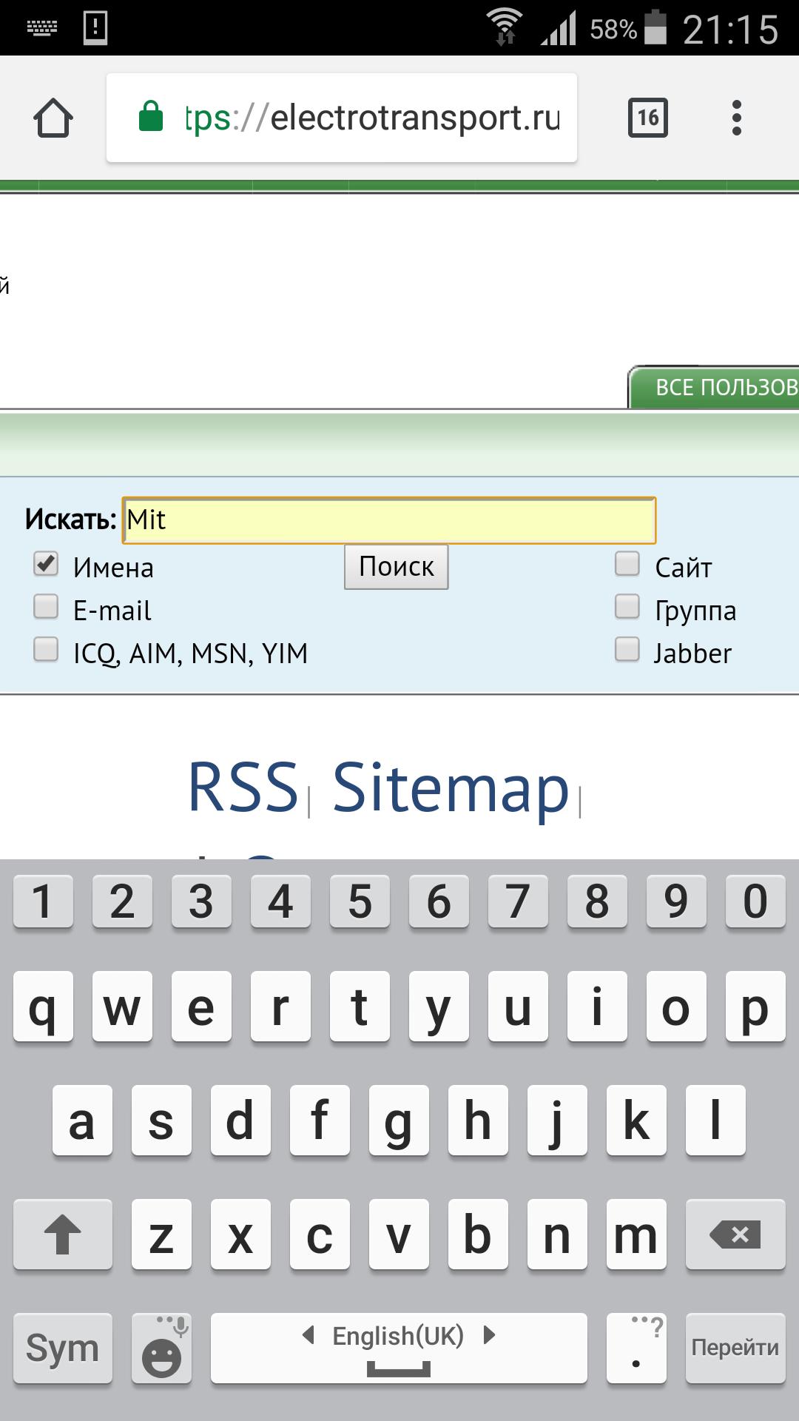
Task: Open the Sym symbols keyboard
Action: (x=63, y=1348)
